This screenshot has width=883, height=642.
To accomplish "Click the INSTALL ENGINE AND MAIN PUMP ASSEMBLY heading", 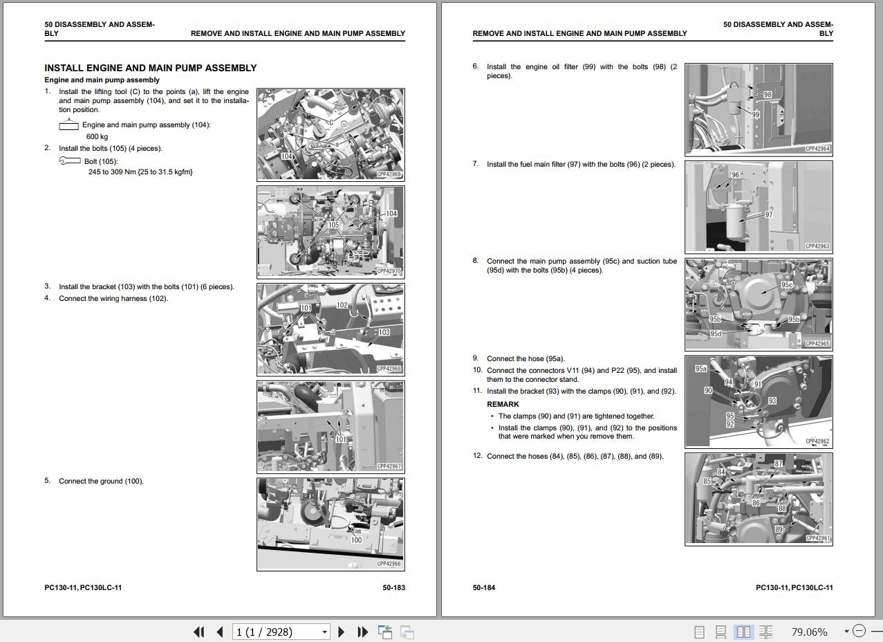I will [151, 68].
